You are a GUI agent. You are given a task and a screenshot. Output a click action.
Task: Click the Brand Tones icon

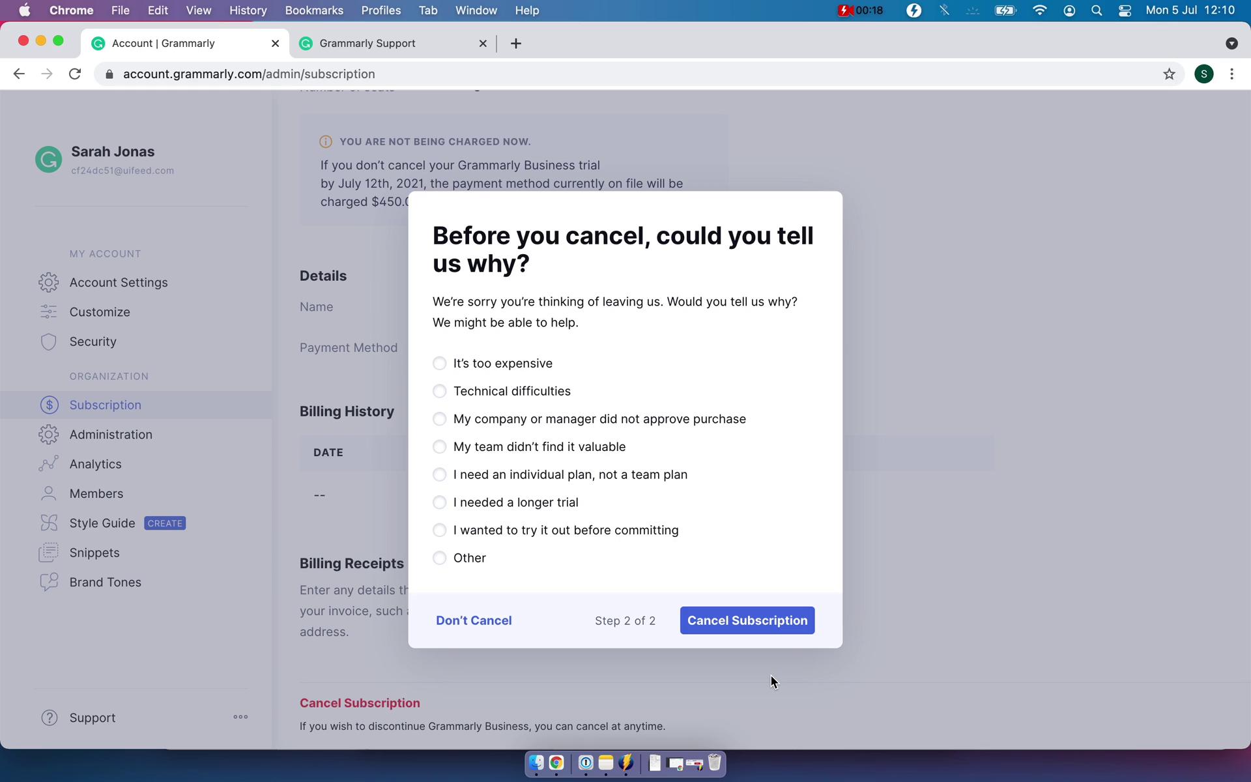click(x=49, y=583)
